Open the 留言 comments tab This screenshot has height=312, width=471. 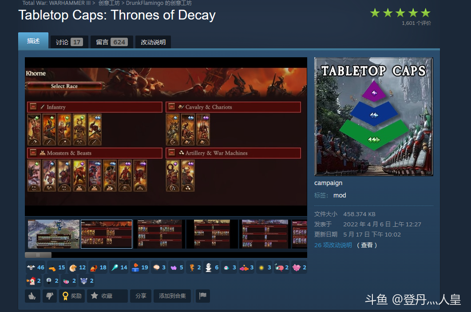click(111, 42)
